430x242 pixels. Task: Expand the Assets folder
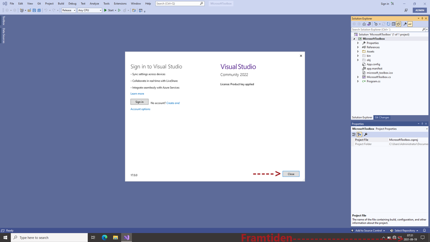(358, 51)
